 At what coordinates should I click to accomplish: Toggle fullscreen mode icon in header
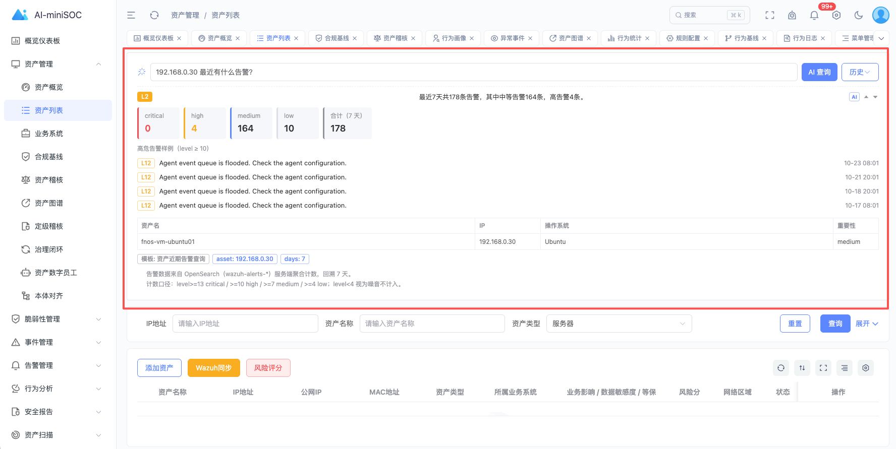click(770, 15)
